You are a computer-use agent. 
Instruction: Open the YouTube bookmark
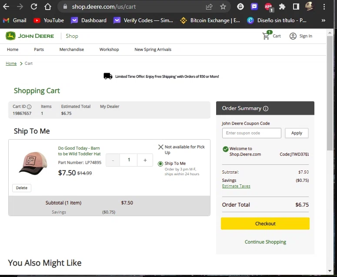[49, 20]
